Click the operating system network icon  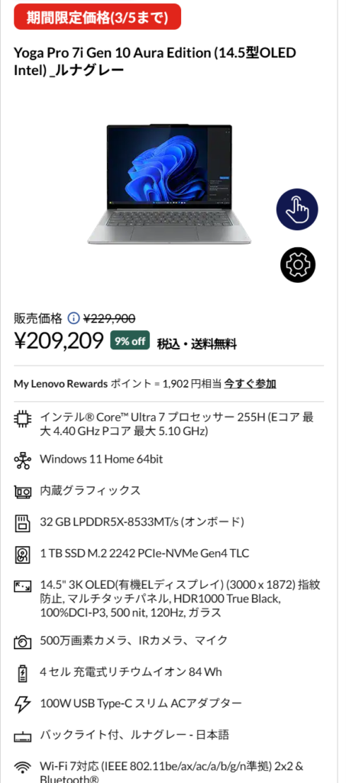click(x=22, y=460)
